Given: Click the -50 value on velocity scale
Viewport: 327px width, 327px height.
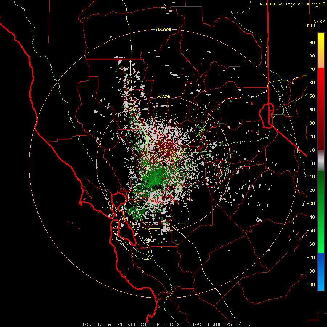Looking at the screenshot, I should (311, 231).
